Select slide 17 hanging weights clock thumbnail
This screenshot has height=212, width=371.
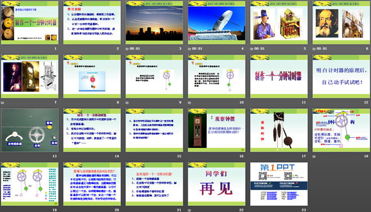pyautogui.click(x=279, y=130)
